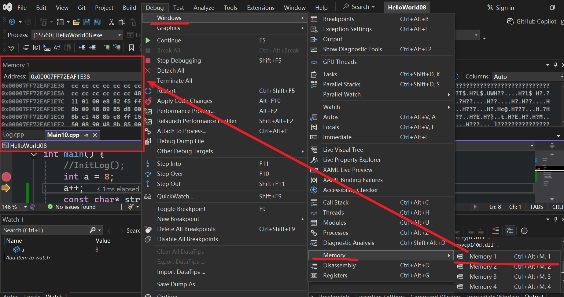
Task: Toggle word wrap in the Output panel
Action: tap(510, 231)
